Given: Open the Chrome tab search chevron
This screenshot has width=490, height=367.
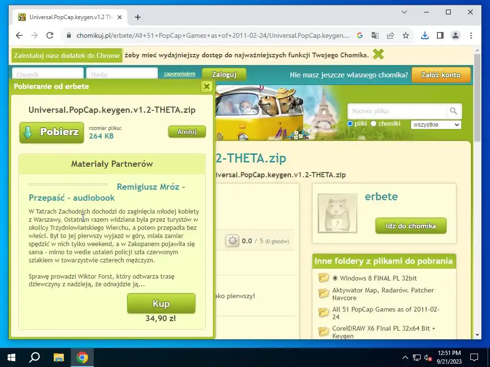Looking at the screenshot, I should [x=404, y=12].
